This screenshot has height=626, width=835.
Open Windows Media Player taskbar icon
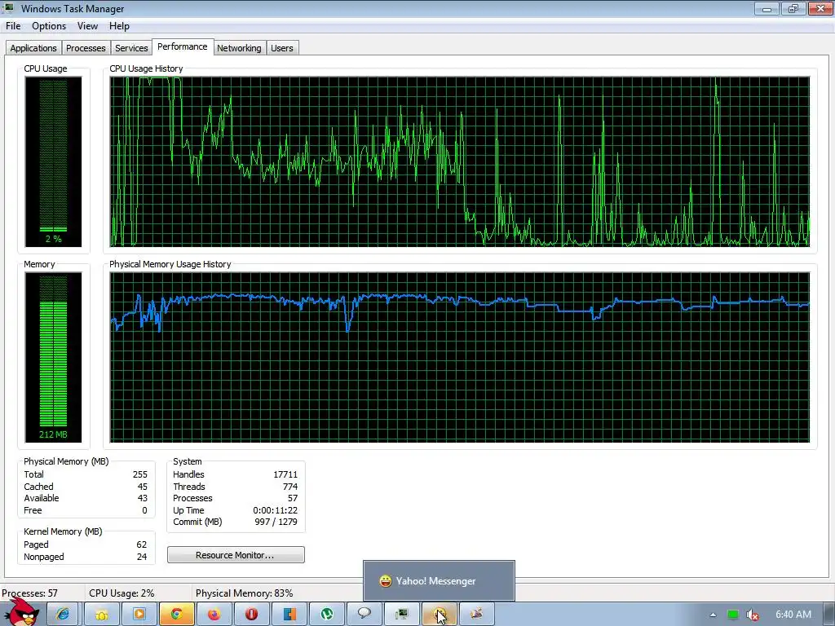[139, 615]
